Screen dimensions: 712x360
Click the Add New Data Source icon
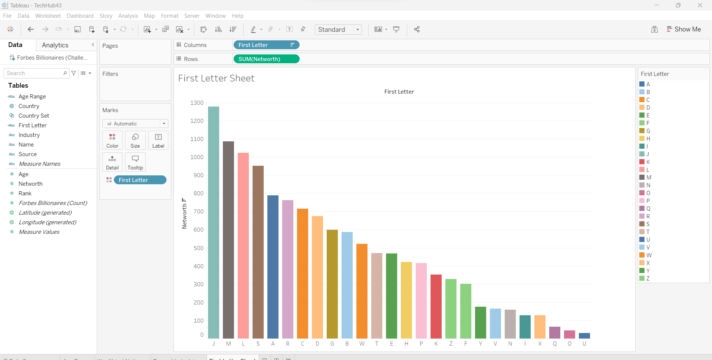pyautogui.click(x=92, y=30)
